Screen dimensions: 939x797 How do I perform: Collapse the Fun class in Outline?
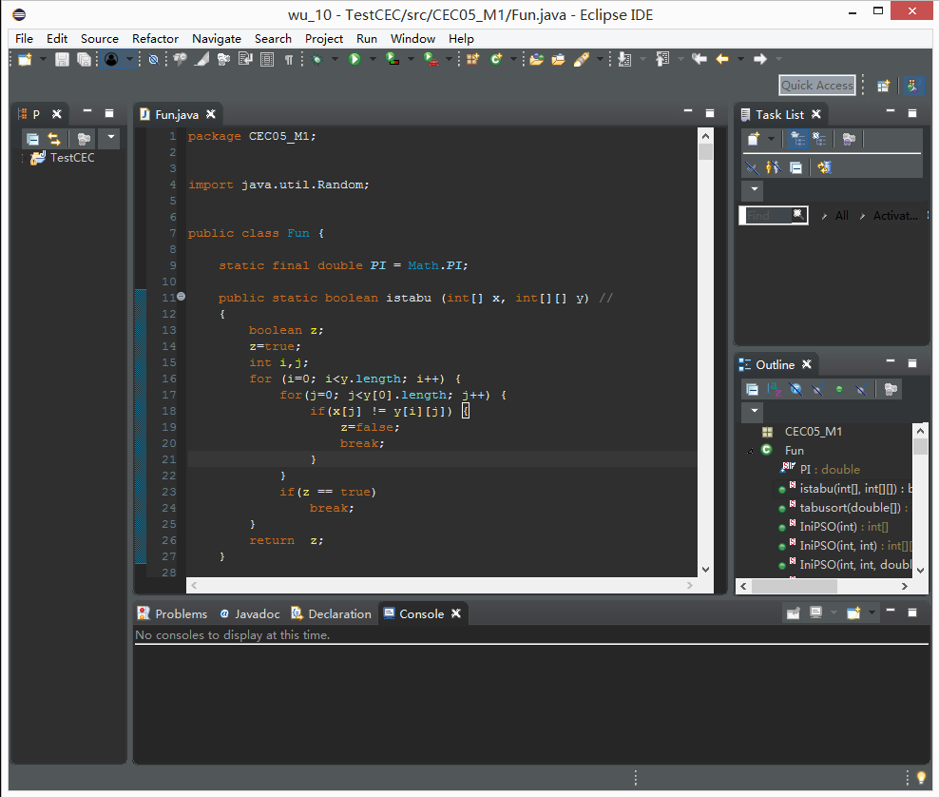tap(751, 451)
